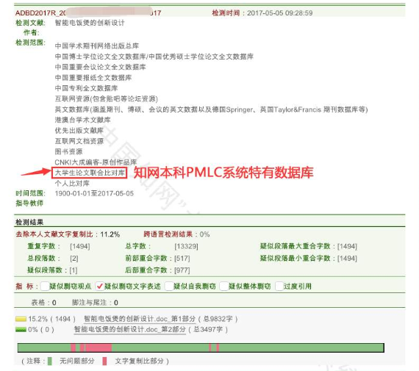Click the 指导教师 label
419x371 pixels.
(x=29, y=203)
